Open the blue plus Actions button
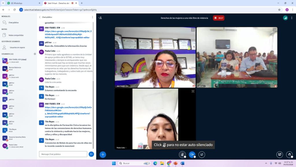This screenshot has height=167, width=296. tap(103, 155)
